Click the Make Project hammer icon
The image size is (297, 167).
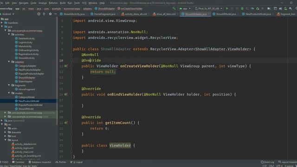tap(174, 8)
